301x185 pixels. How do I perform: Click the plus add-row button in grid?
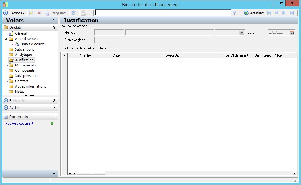point(70,173)
